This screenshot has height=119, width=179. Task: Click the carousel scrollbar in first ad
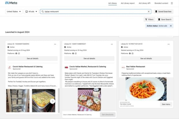(x=59, y=100)
